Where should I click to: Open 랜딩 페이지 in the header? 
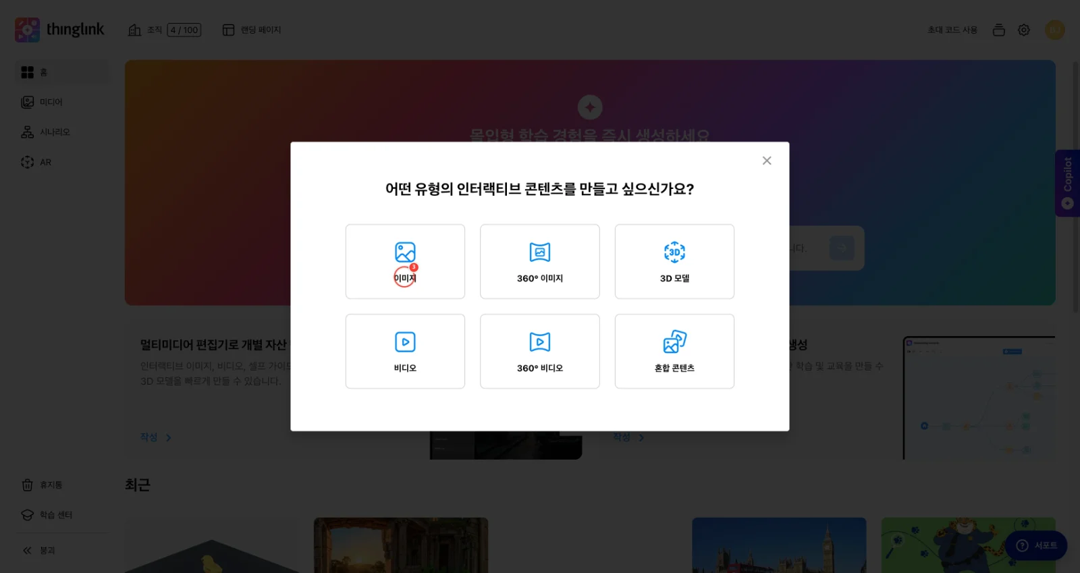[252, 30]
